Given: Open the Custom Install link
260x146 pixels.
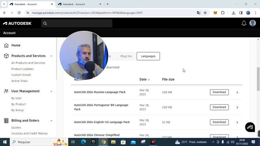Looking at the screenshot, I should [x=21, y=75].
